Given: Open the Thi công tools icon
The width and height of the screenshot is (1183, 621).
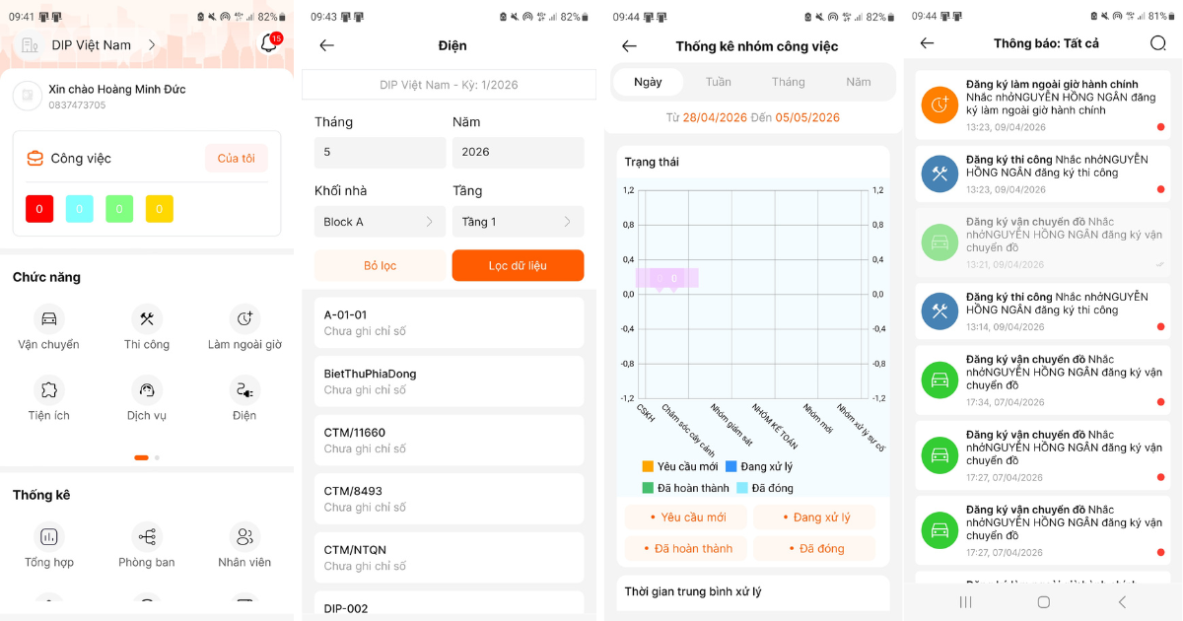Looking at the screenshot, I should (x=147, y=318).
